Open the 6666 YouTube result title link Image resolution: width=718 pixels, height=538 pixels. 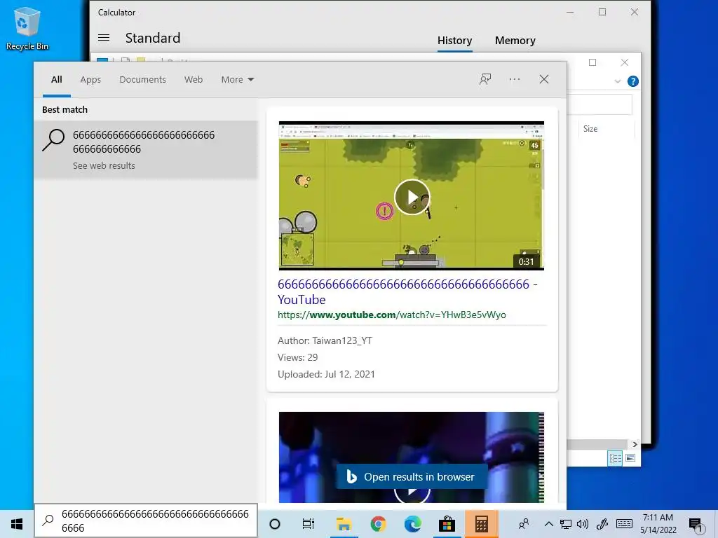pos(407,292)
